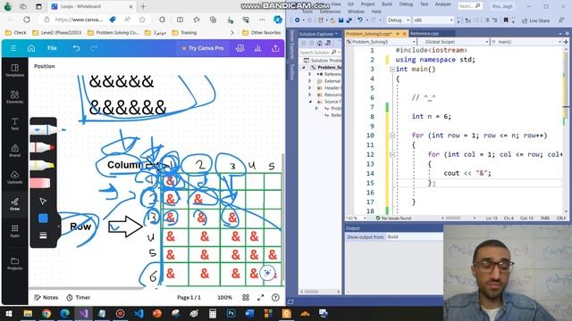Open Notes in Canva footer
572x321 pixels.
click(46, 297)
